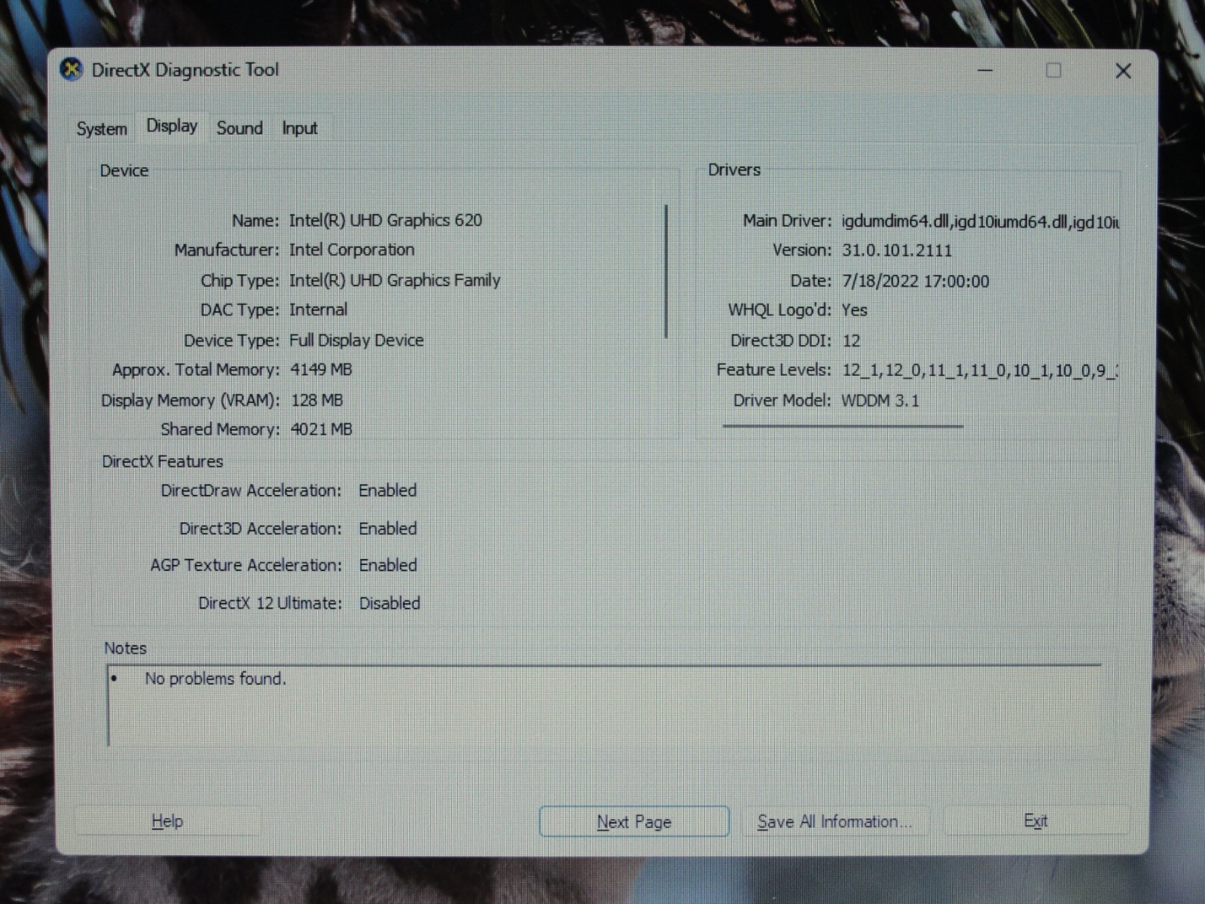The height and width of the screenshot is (904, 1205).
Task: Click the 'Device Type:' label
Action: [231, 341]
